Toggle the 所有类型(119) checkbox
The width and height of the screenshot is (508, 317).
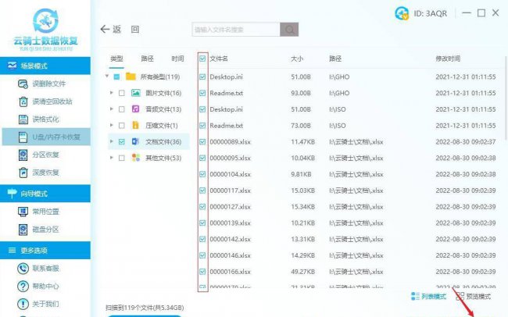pyautogui.click(x=116, y=77)
